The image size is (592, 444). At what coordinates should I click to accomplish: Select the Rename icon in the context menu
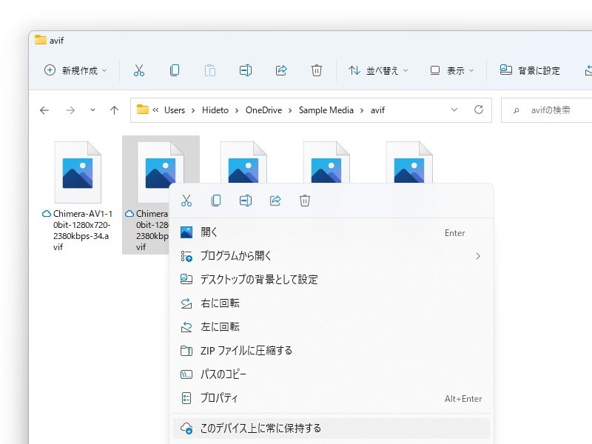click(245, 200)
